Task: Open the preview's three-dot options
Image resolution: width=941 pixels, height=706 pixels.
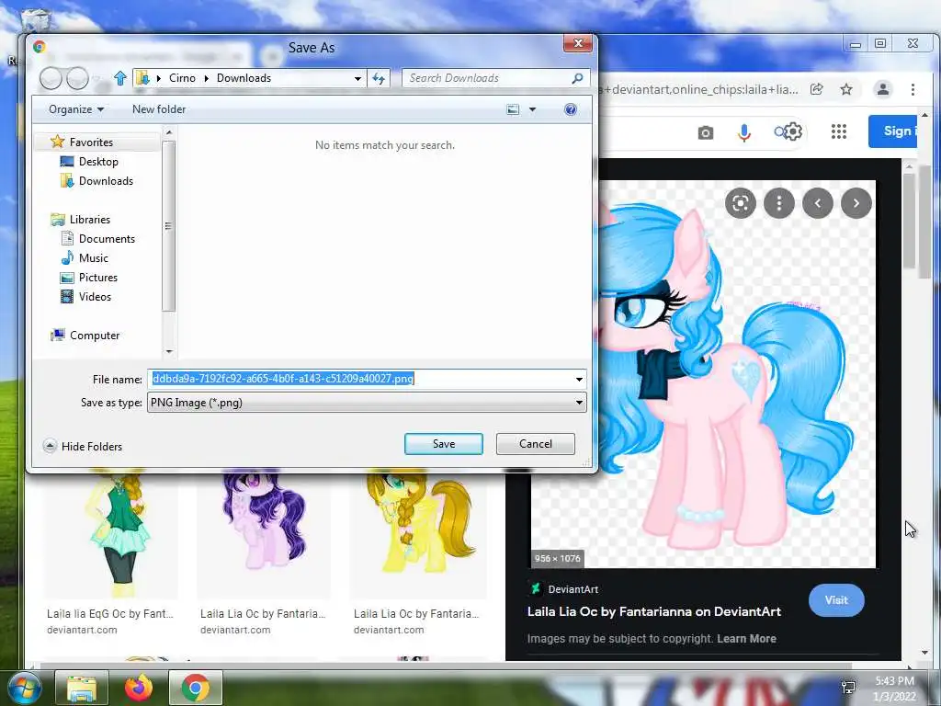Action: click(779, 203)
